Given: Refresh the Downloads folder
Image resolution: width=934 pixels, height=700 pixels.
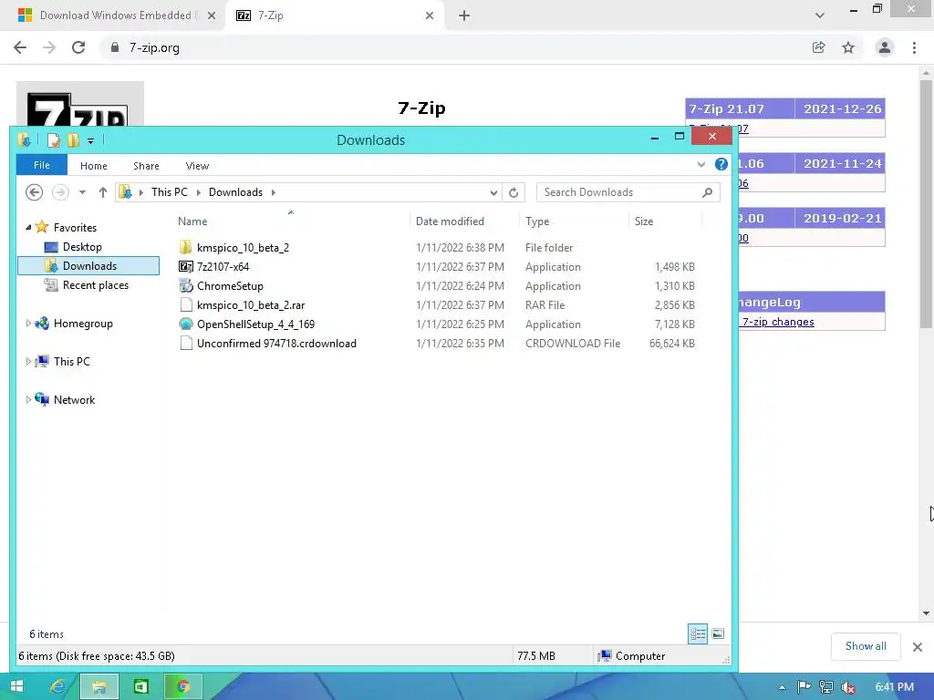Looking at the screenshot, I should pyautogui.click(x=514, y=192).
